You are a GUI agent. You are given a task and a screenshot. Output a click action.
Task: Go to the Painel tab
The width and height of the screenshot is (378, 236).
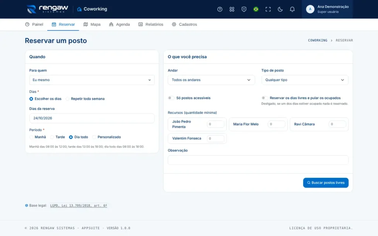(x=34, y=24)
